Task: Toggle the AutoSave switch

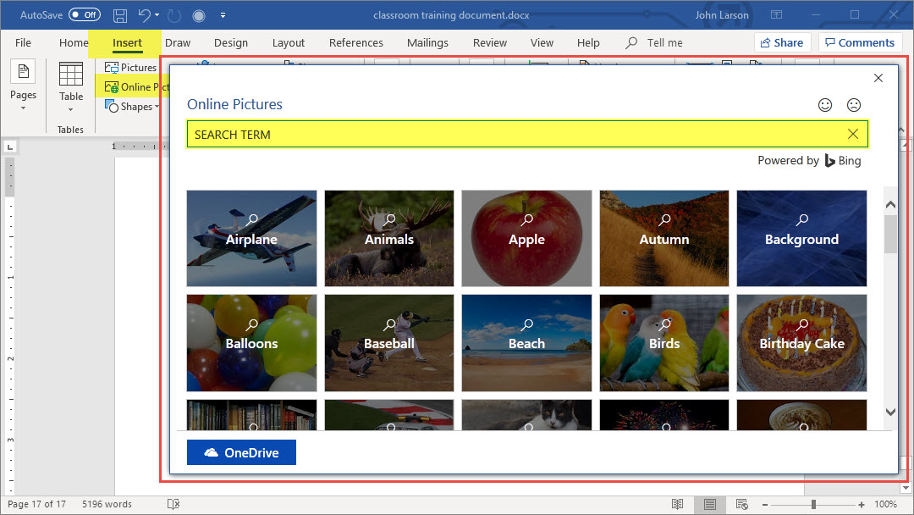Action: [x=84, y=15]
